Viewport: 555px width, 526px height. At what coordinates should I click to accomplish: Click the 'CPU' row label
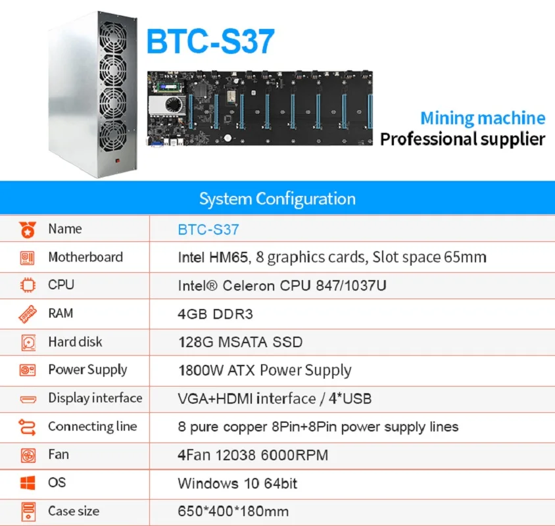pyautogui.click(x=61, y=285)
